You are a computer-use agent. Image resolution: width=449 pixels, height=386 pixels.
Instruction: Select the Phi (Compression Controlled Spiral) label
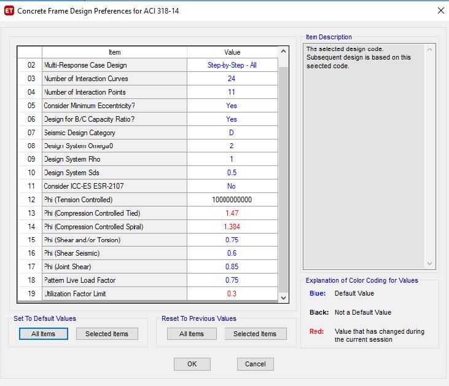coord(114,226)
